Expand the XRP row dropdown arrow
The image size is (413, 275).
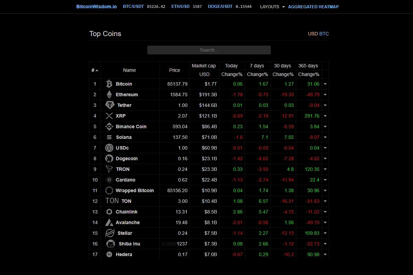click(325, 116)
